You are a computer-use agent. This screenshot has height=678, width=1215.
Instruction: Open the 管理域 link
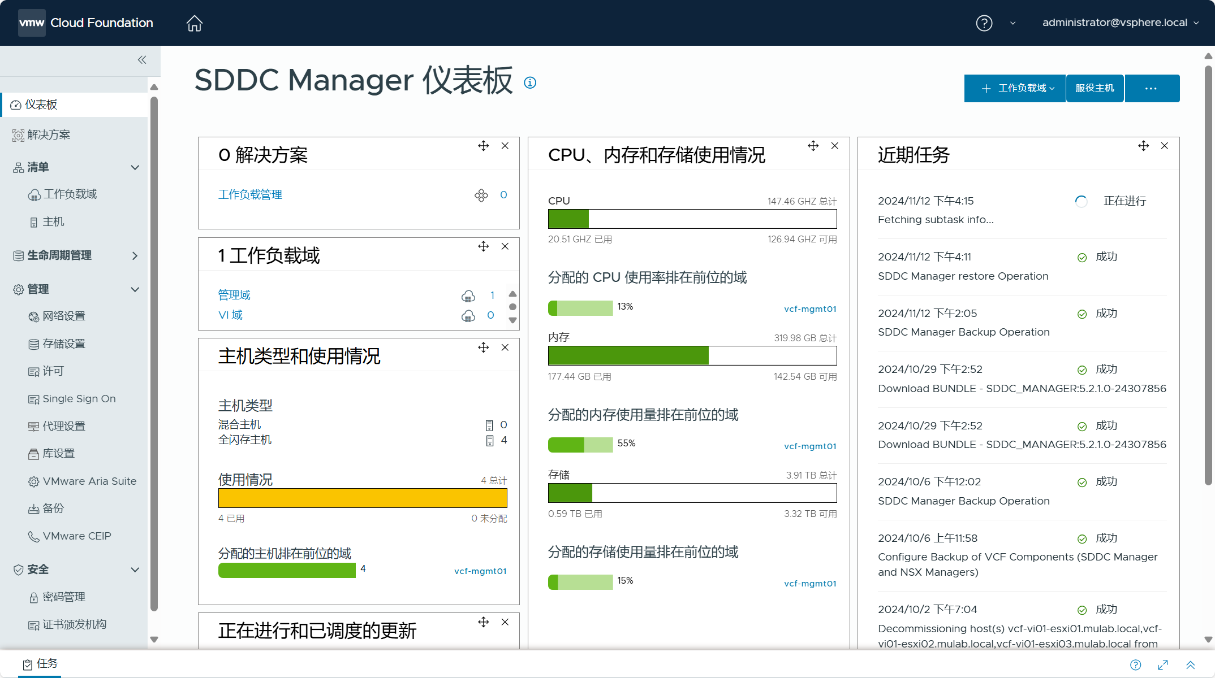[x=234, y=295]
